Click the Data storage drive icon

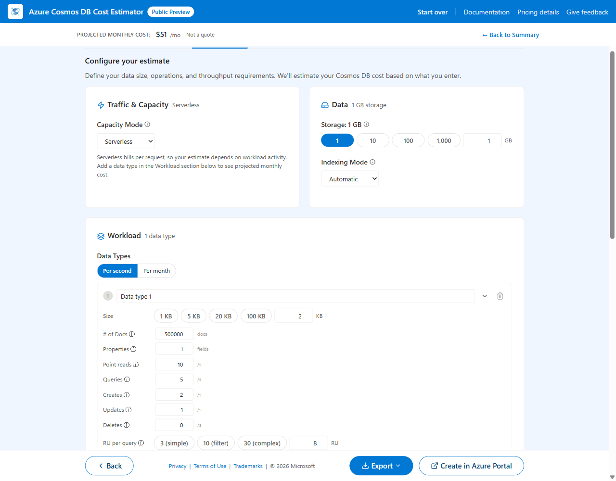pos(325,105)
